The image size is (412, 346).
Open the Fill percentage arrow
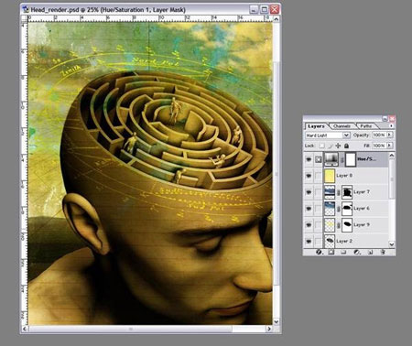click(x=390, y=146)
